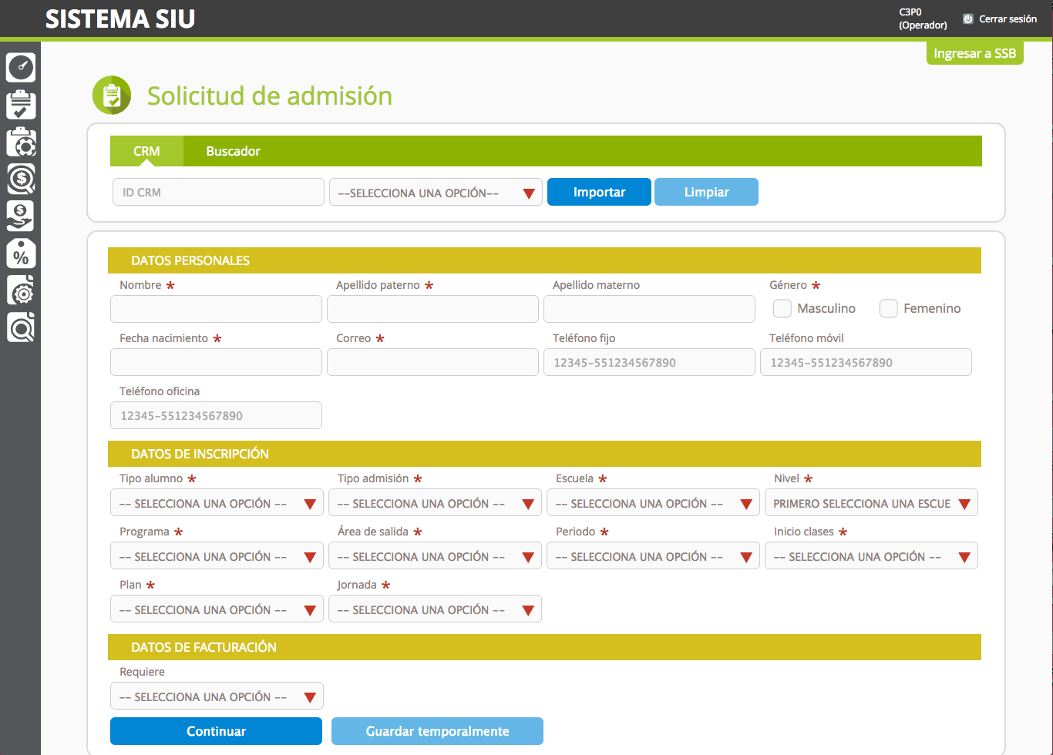
Task: Click the Importar button
Action: pyautogui.click(x=599, y=192)
